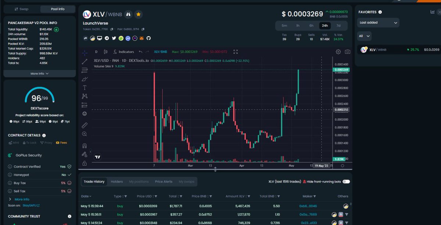Switch to the Swap tab
Viewport: 441px width, 225px height.
22,9
